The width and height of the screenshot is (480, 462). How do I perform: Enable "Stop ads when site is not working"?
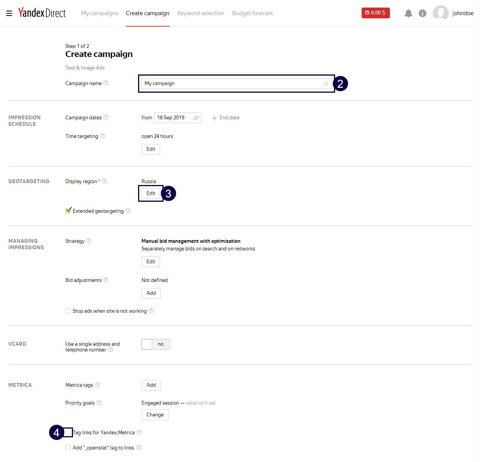pos(68,311)
